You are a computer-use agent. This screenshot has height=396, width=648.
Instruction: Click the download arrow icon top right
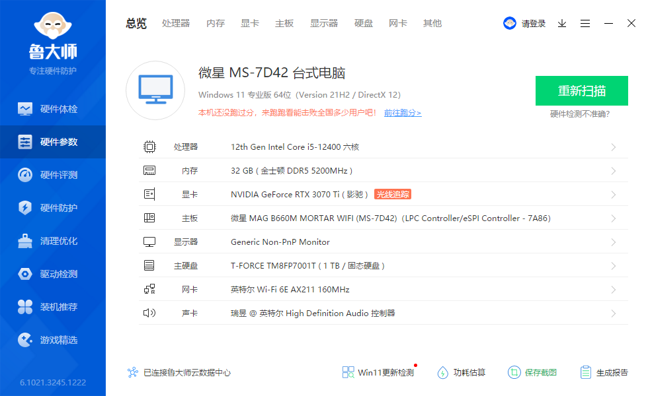coord(562,23)
